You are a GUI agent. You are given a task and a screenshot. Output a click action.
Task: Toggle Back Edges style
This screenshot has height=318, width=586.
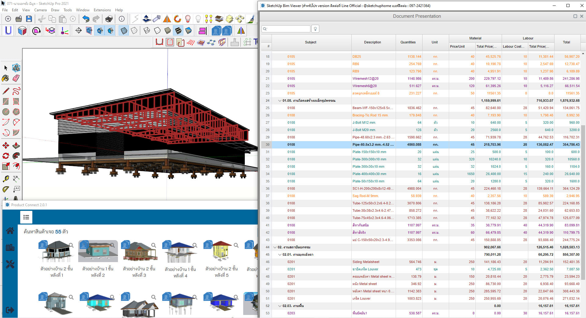point(134,31)
